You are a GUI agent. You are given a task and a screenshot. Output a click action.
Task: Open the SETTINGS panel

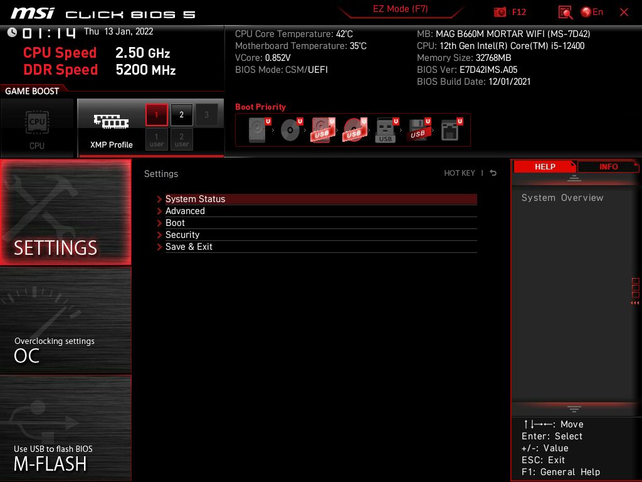[x=65, y=212]
